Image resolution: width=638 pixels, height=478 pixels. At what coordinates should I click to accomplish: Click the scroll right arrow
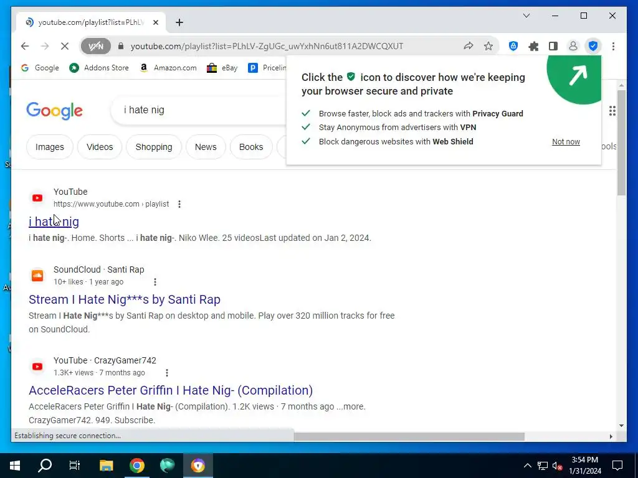[x=611, y=436]
